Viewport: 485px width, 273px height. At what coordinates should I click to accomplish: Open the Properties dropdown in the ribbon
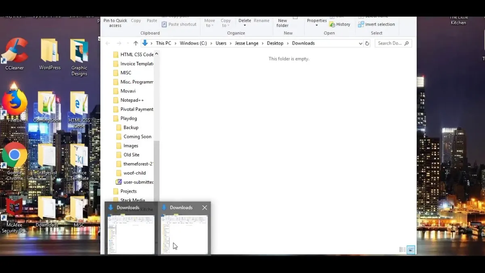pos(316,23)
